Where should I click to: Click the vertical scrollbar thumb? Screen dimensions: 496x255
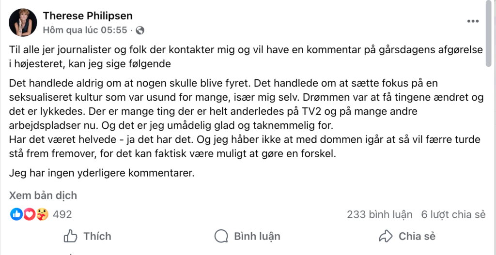click(491, 34)
